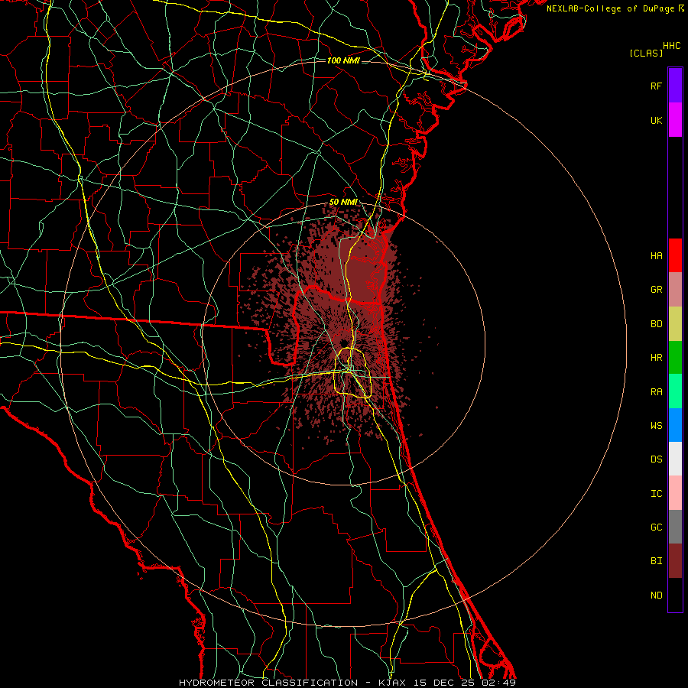Click the white DS legend swatch

click(x=675, y=459)
